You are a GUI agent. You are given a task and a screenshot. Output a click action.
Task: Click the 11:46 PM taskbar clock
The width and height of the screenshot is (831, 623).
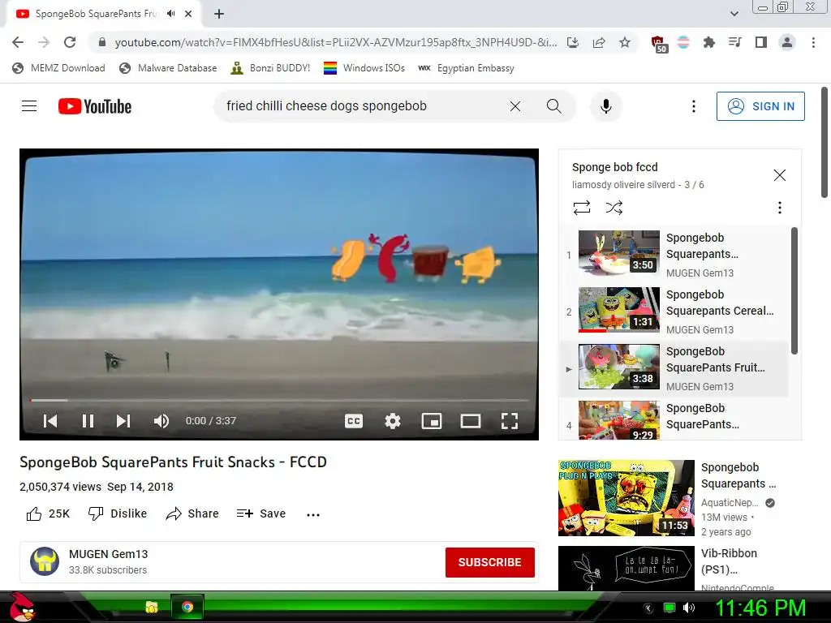point(760,608)
